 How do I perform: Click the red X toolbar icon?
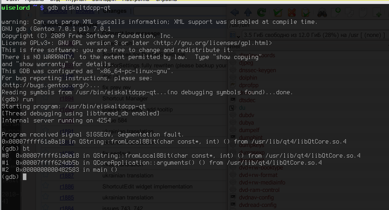coord(291,13)
